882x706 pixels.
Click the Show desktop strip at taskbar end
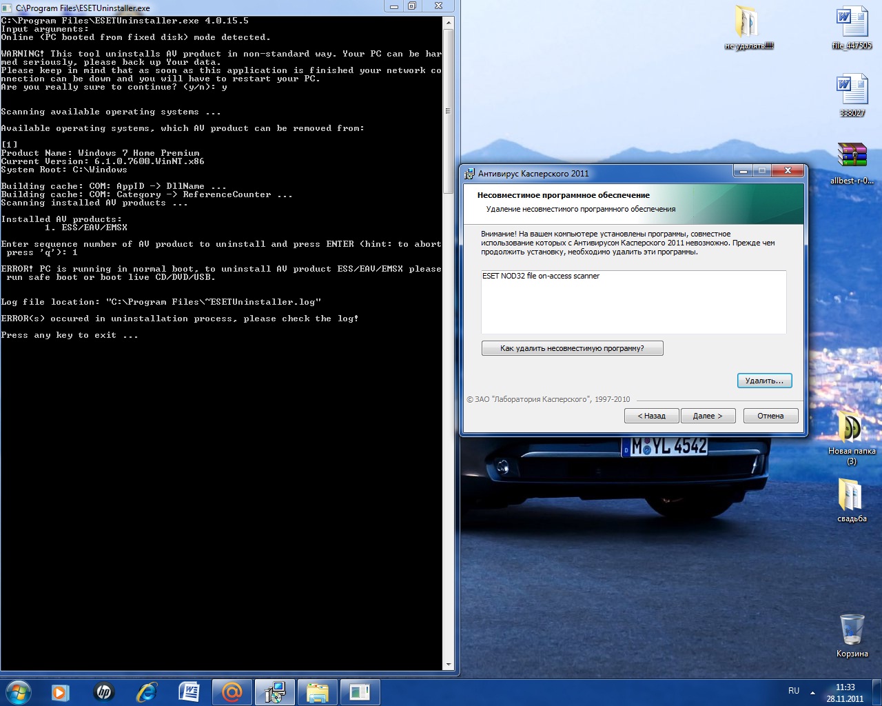877,692
